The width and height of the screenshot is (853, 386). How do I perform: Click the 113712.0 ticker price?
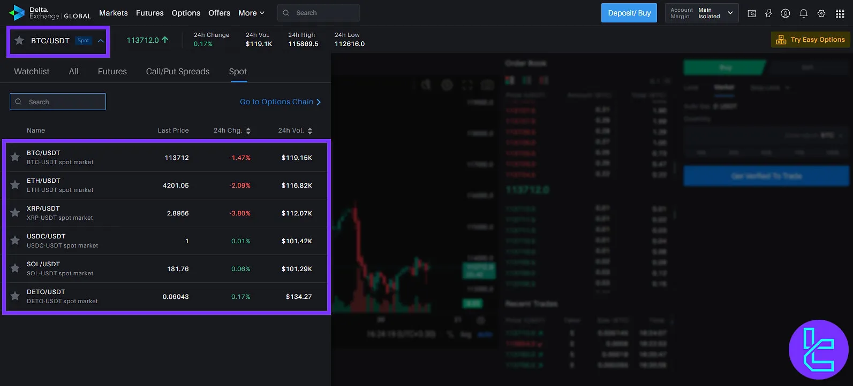tap(143, 40)
